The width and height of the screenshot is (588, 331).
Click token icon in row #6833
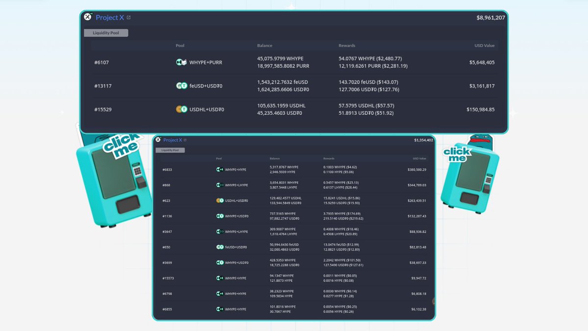(220, 170)
